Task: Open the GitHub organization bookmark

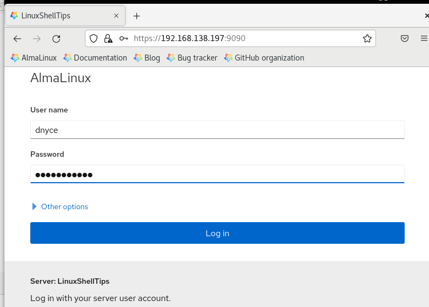Action: (x=264, y=58)
